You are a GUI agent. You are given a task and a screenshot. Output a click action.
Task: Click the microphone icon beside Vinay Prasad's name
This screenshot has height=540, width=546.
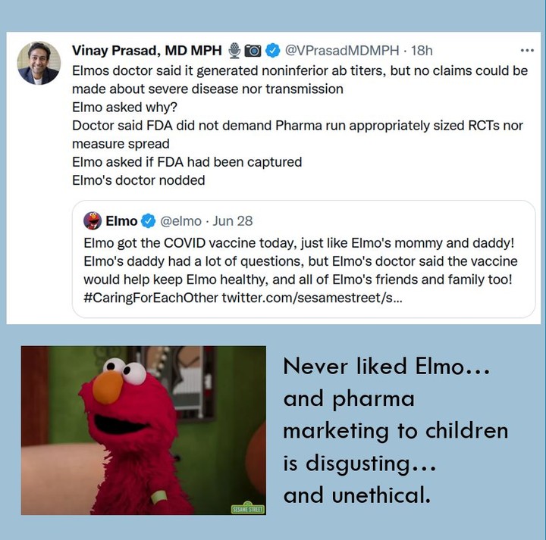pyautogui.click(x=234, y=51)
